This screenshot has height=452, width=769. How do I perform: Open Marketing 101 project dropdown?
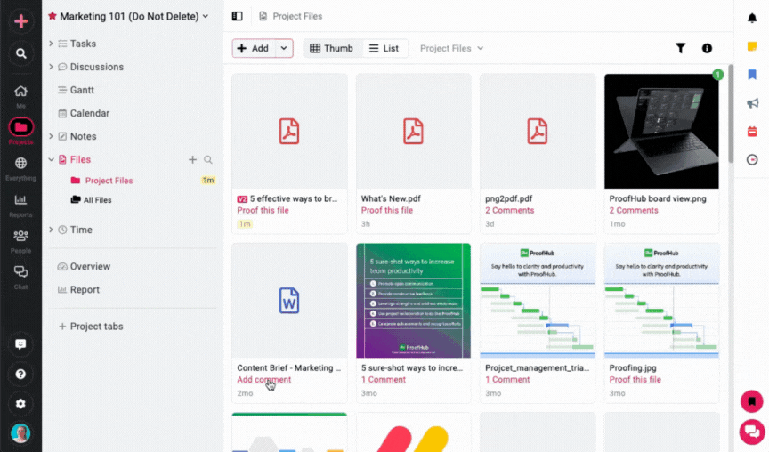click(206, 16)
